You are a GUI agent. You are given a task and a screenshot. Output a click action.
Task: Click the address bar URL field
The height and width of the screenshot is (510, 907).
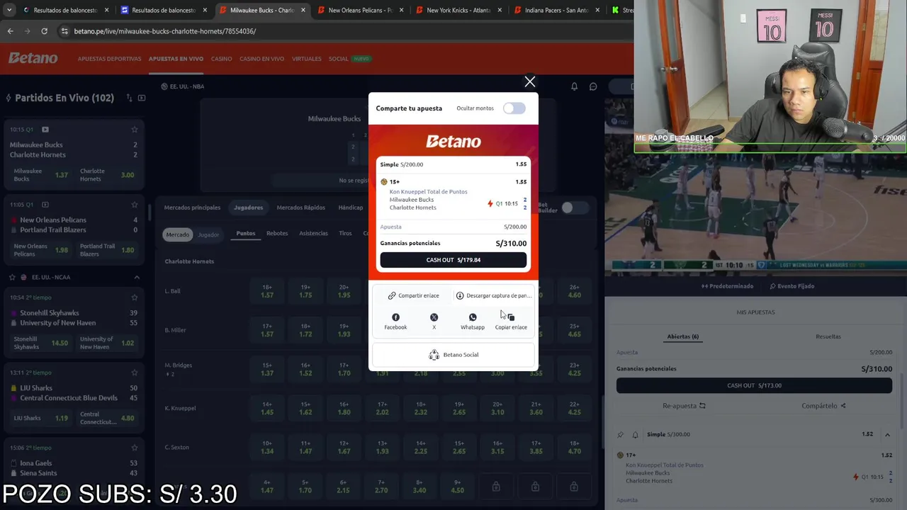pyautogui.click(x=340, y=31)
